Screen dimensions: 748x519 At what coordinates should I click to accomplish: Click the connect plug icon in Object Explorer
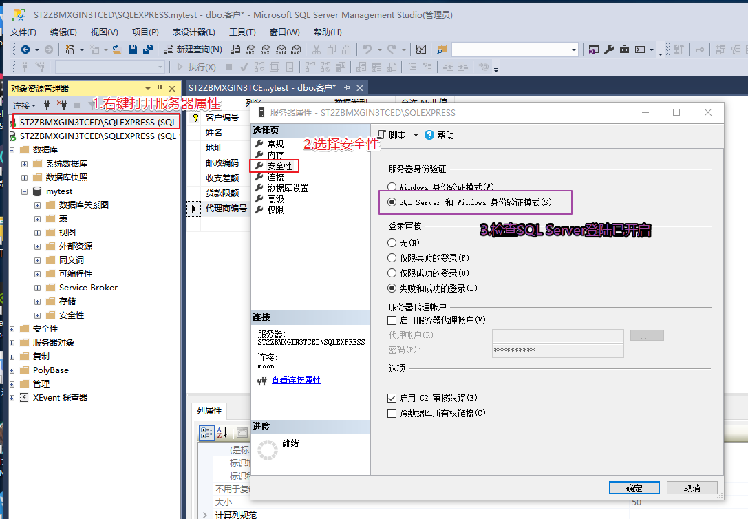pyautogui.click(x=47, y=105)
